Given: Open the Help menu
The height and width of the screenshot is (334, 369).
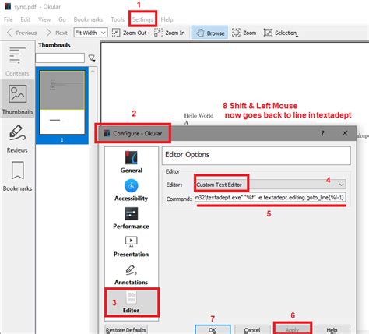Looking at the screenshot, I should pyautogui.click(x=167, y=19).
